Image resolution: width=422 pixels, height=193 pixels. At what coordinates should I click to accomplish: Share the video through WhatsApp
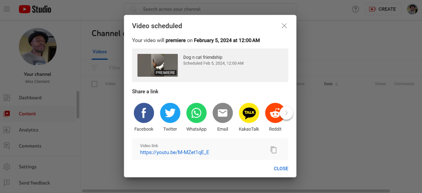click(x=197, y=113)
